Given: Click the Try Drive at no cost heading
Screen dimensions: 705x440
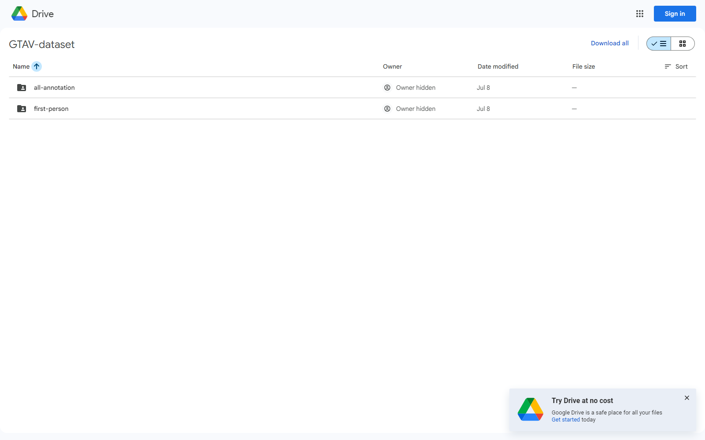Looking at the screenshot, I should click(582, 400).
